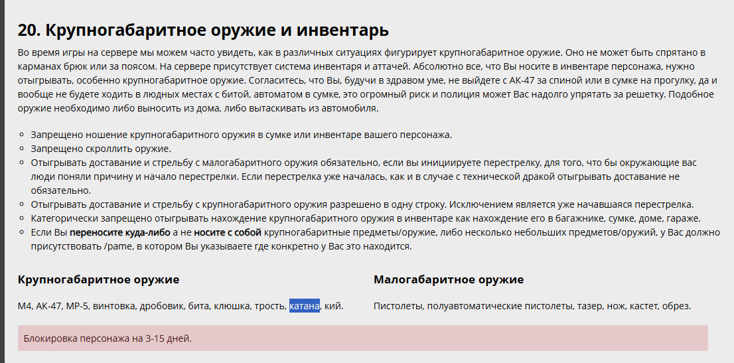The width and height of the screenshot is (734, 363).
Task: Click the heading "20. Крупногабаритное оружие и инвентарь"
Action: (x=203, y=31)
